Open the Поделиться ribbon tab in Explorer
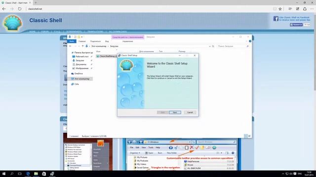This screenshot has width=316, height=177. click(x=95, y=41)
